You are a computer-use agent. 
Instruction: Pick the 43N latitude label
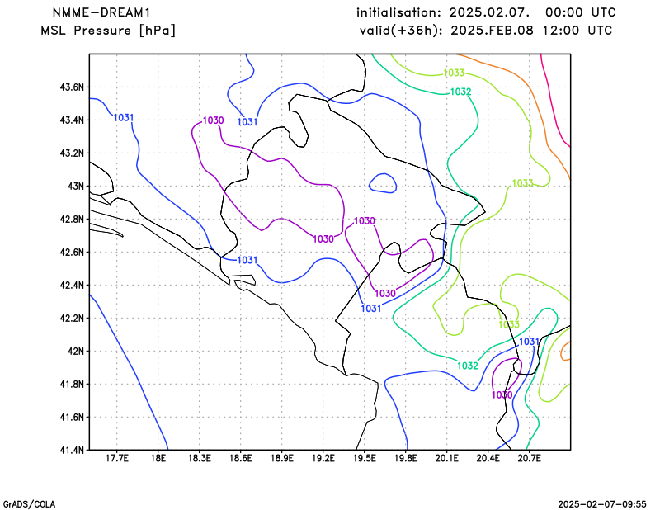pos(76,187)
